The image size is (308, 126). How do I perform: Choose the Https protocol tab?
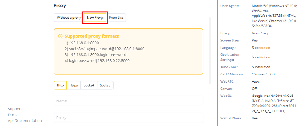coord(74,85)
